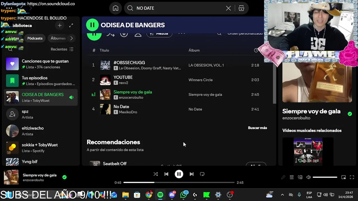Show more library filters with the chevron
Image resolution: width=358 pixels, height=201 pixels.
(72, 38)
